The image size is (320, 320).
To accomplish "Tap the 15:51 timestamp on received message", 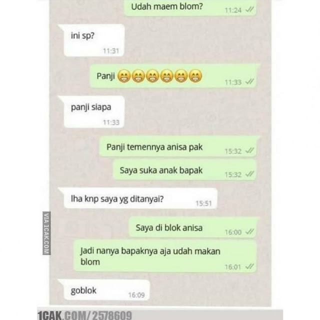I will pyautogui.click(x=203, y=203).
